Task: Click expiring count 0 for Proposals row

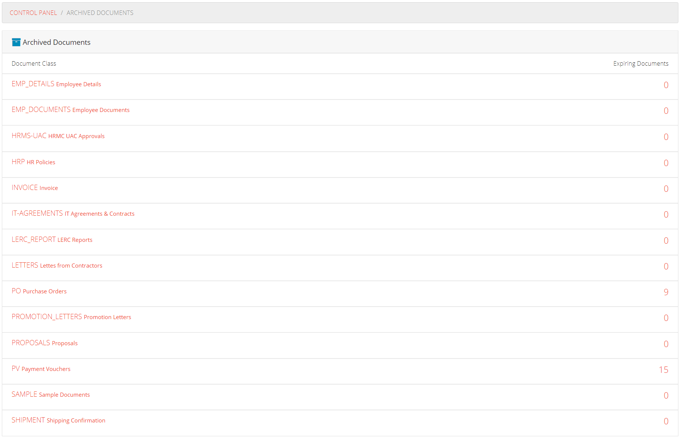Action: pos(666,344)
